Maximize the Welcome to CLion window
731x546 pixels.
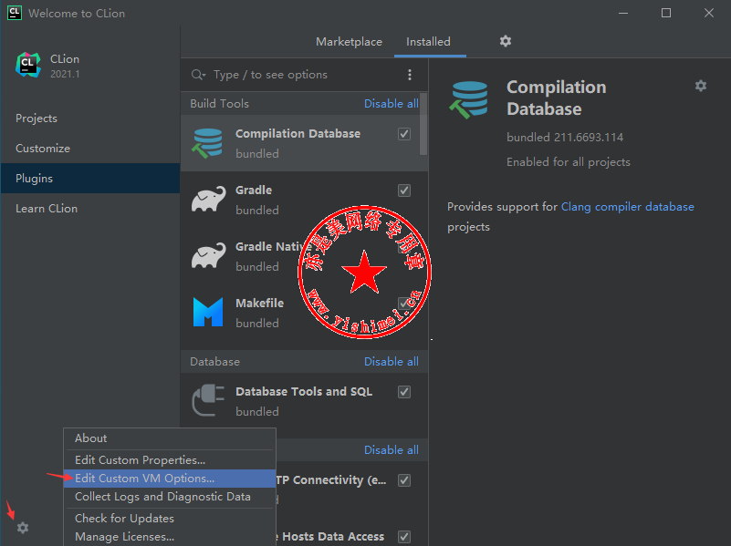point(666,13)
